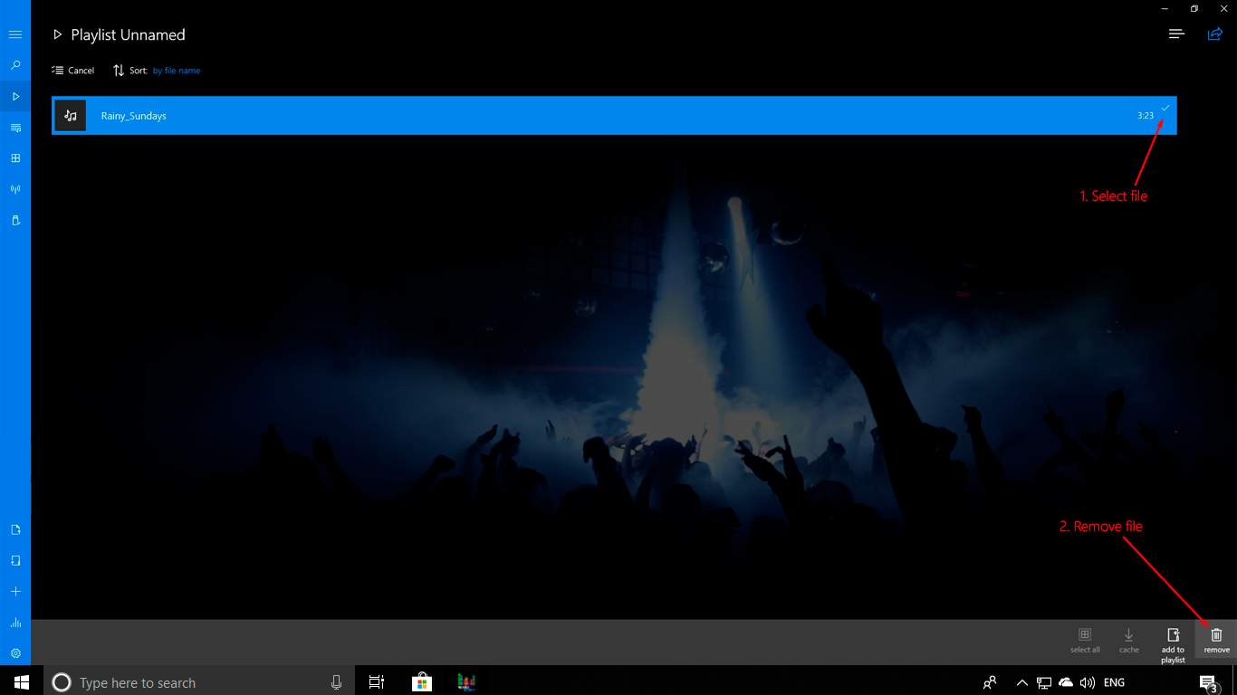Open Settings from the sidebar gear
1237x695 pixels.
[14, 654]
